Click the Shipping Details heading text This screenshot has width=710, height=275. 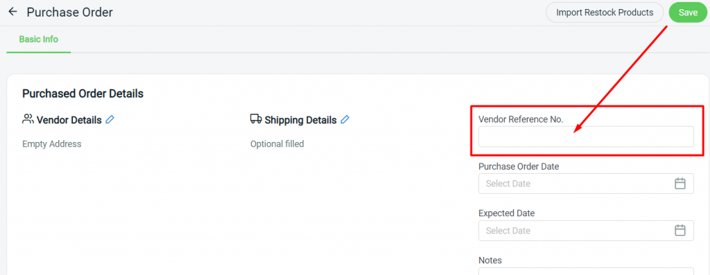coord(301,120)
